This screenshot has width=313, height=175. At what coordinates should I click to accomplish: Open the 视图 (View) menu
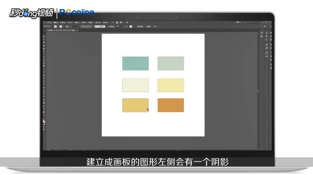click(x=91, y=22)
